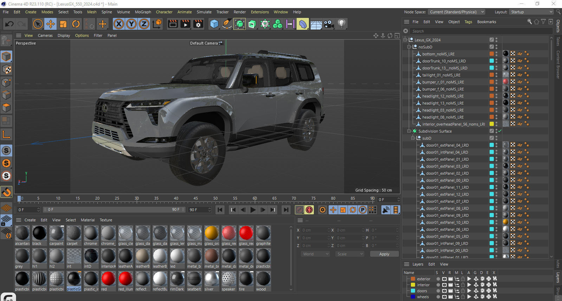Add a Floor environment object
Viewport: 562px width, 301px height.
pyautogui.click(x=316, y=24)
